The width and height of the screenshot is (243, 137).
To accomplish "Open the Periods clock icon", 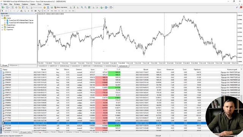I will tap(106, 7).
